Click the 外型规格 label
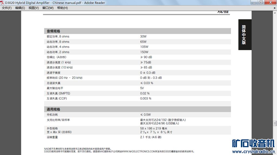Image resolution: width=277 pixels, height=155 pixels. pos(52,128)
